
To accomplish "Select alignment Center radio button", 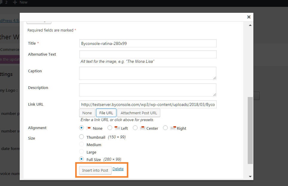I will (x=135, y=128).
